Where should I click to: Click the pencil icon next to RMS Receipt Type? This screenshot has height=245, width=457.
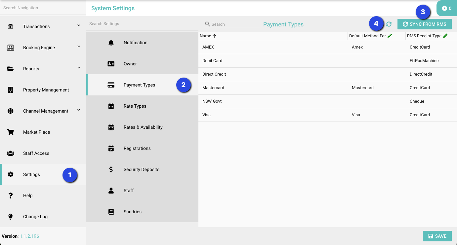[445, 36]
